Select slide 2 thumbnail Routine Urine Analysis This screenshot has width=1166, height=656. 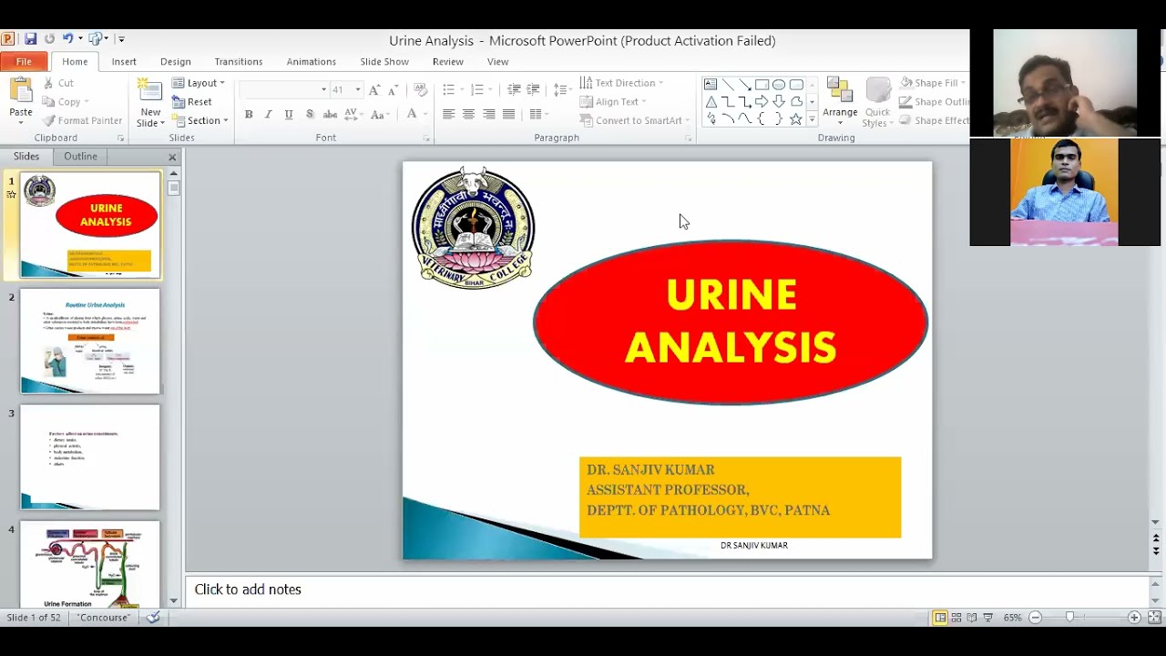point(90,341)
